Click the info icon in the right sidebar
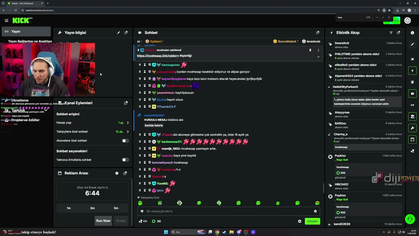Screen dimensions: 419x236 point(412,33)
